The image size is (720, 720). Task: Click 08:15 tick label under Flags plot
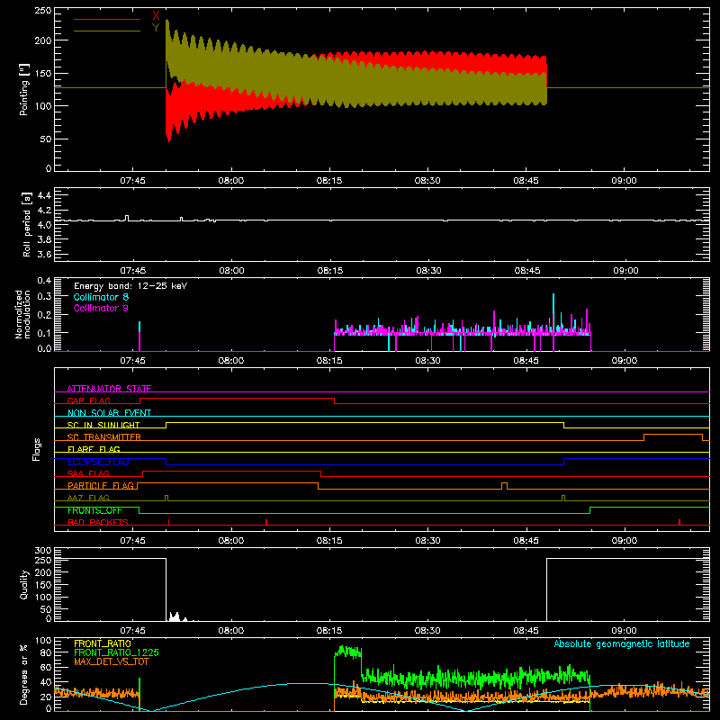[329, 541]
